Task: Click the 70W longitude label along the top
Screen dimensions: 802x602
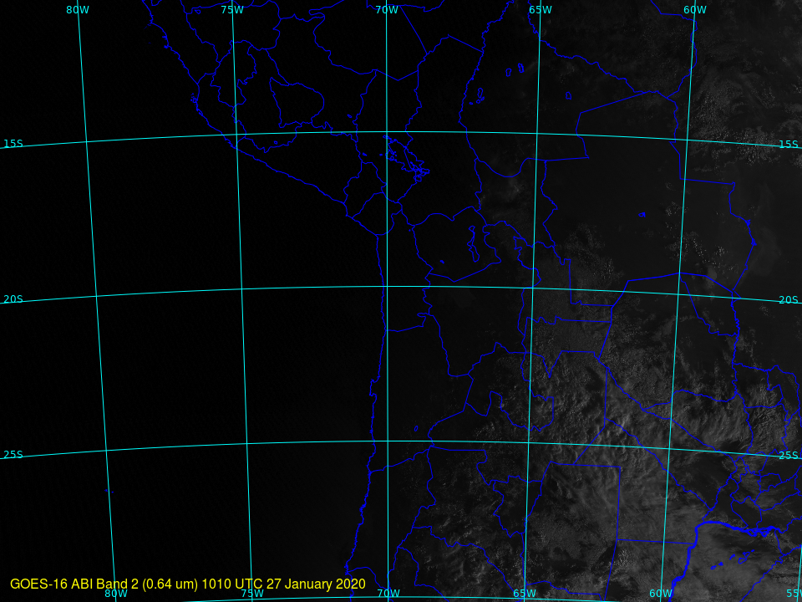Action: pos(386,10)
